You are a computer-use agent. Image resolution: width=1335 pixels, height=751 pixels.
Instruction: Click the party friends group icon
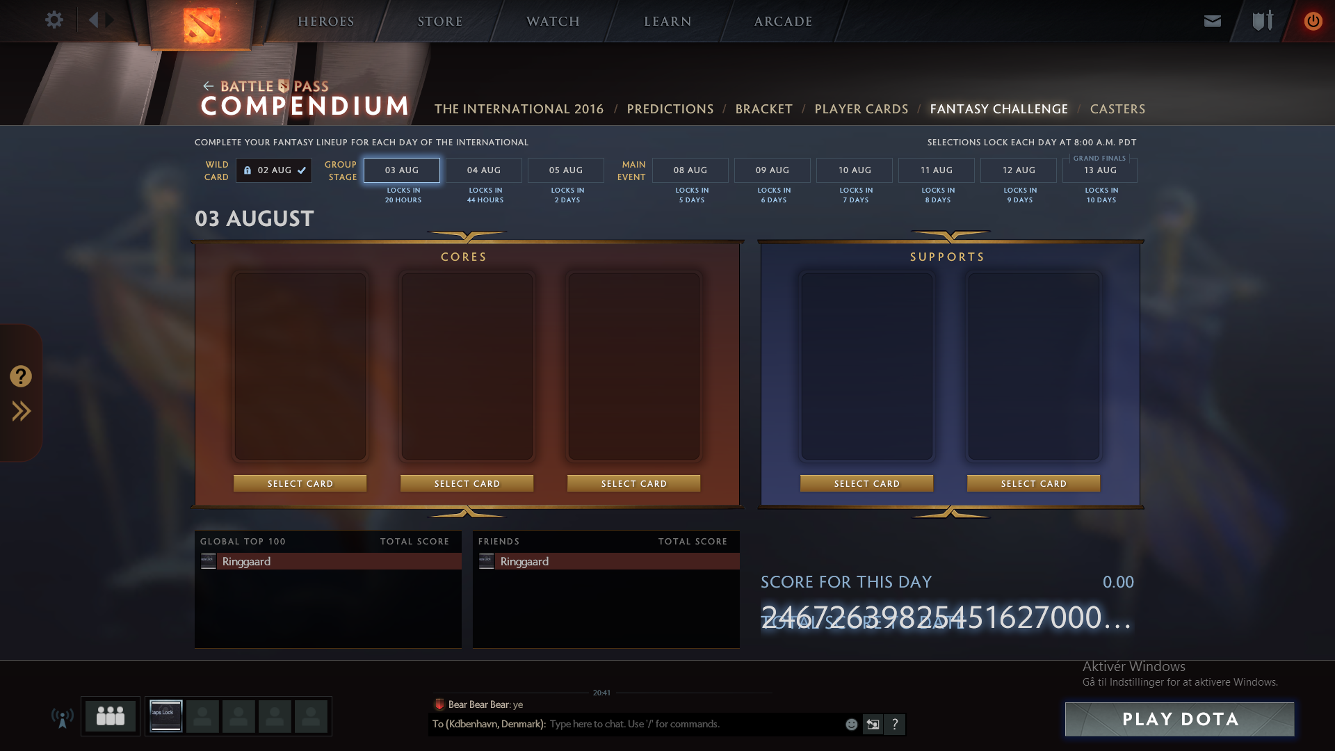pos(111,716)
